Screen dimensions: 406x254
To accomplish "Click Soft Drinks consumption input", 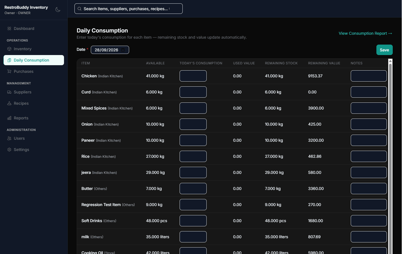I will click(x=193, y=221).
